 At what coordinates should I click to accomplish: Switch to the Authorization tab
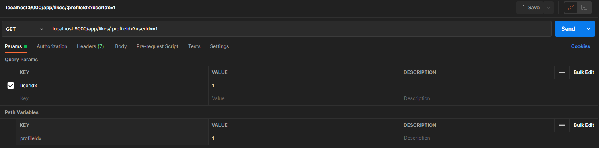52,46
